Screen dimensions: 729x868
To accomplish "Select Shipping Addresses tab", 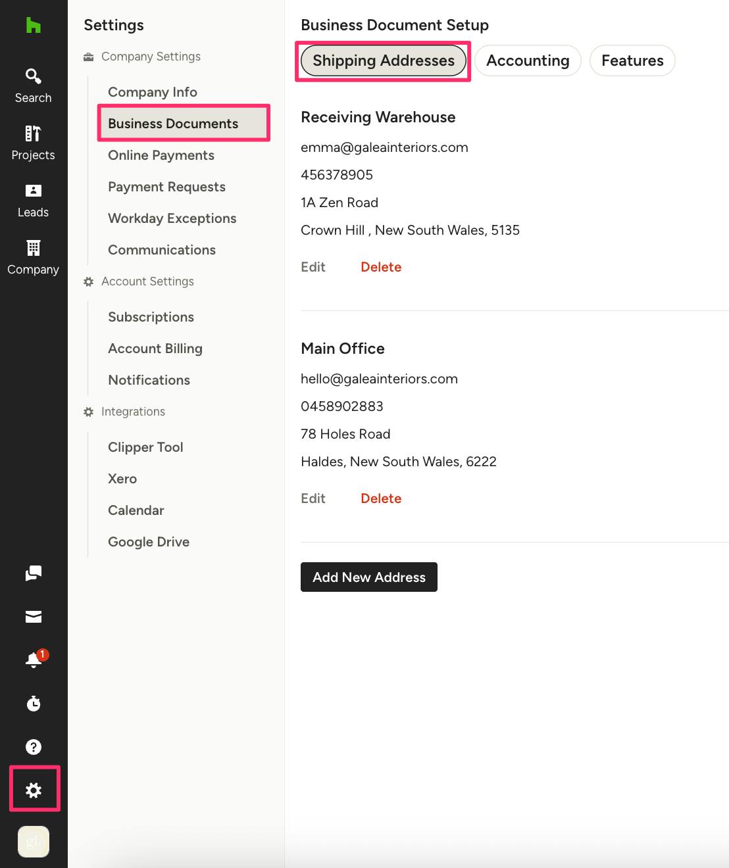I will (384, 60).
